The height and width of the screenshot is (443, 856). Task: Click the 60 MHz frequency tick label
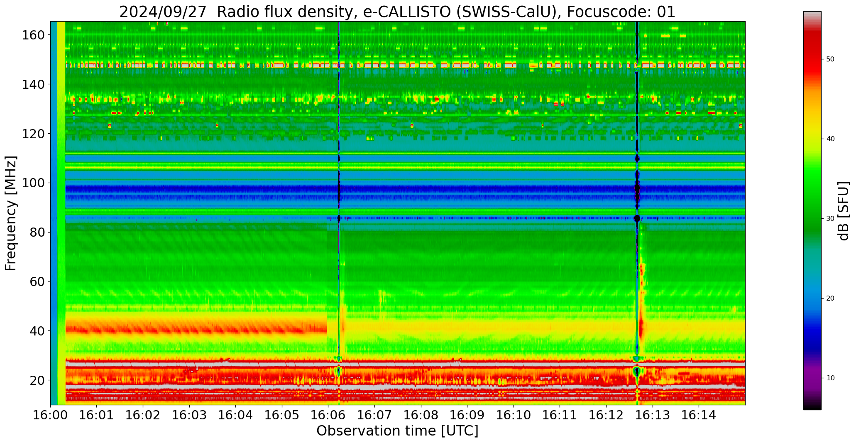pos(37,281)
